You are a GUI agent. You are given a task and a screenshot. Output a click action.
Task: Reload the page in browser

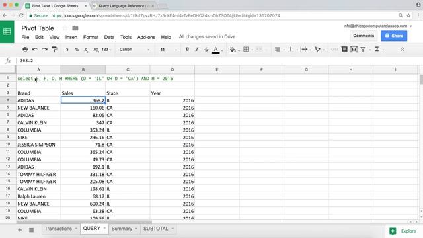click(21, 15)
